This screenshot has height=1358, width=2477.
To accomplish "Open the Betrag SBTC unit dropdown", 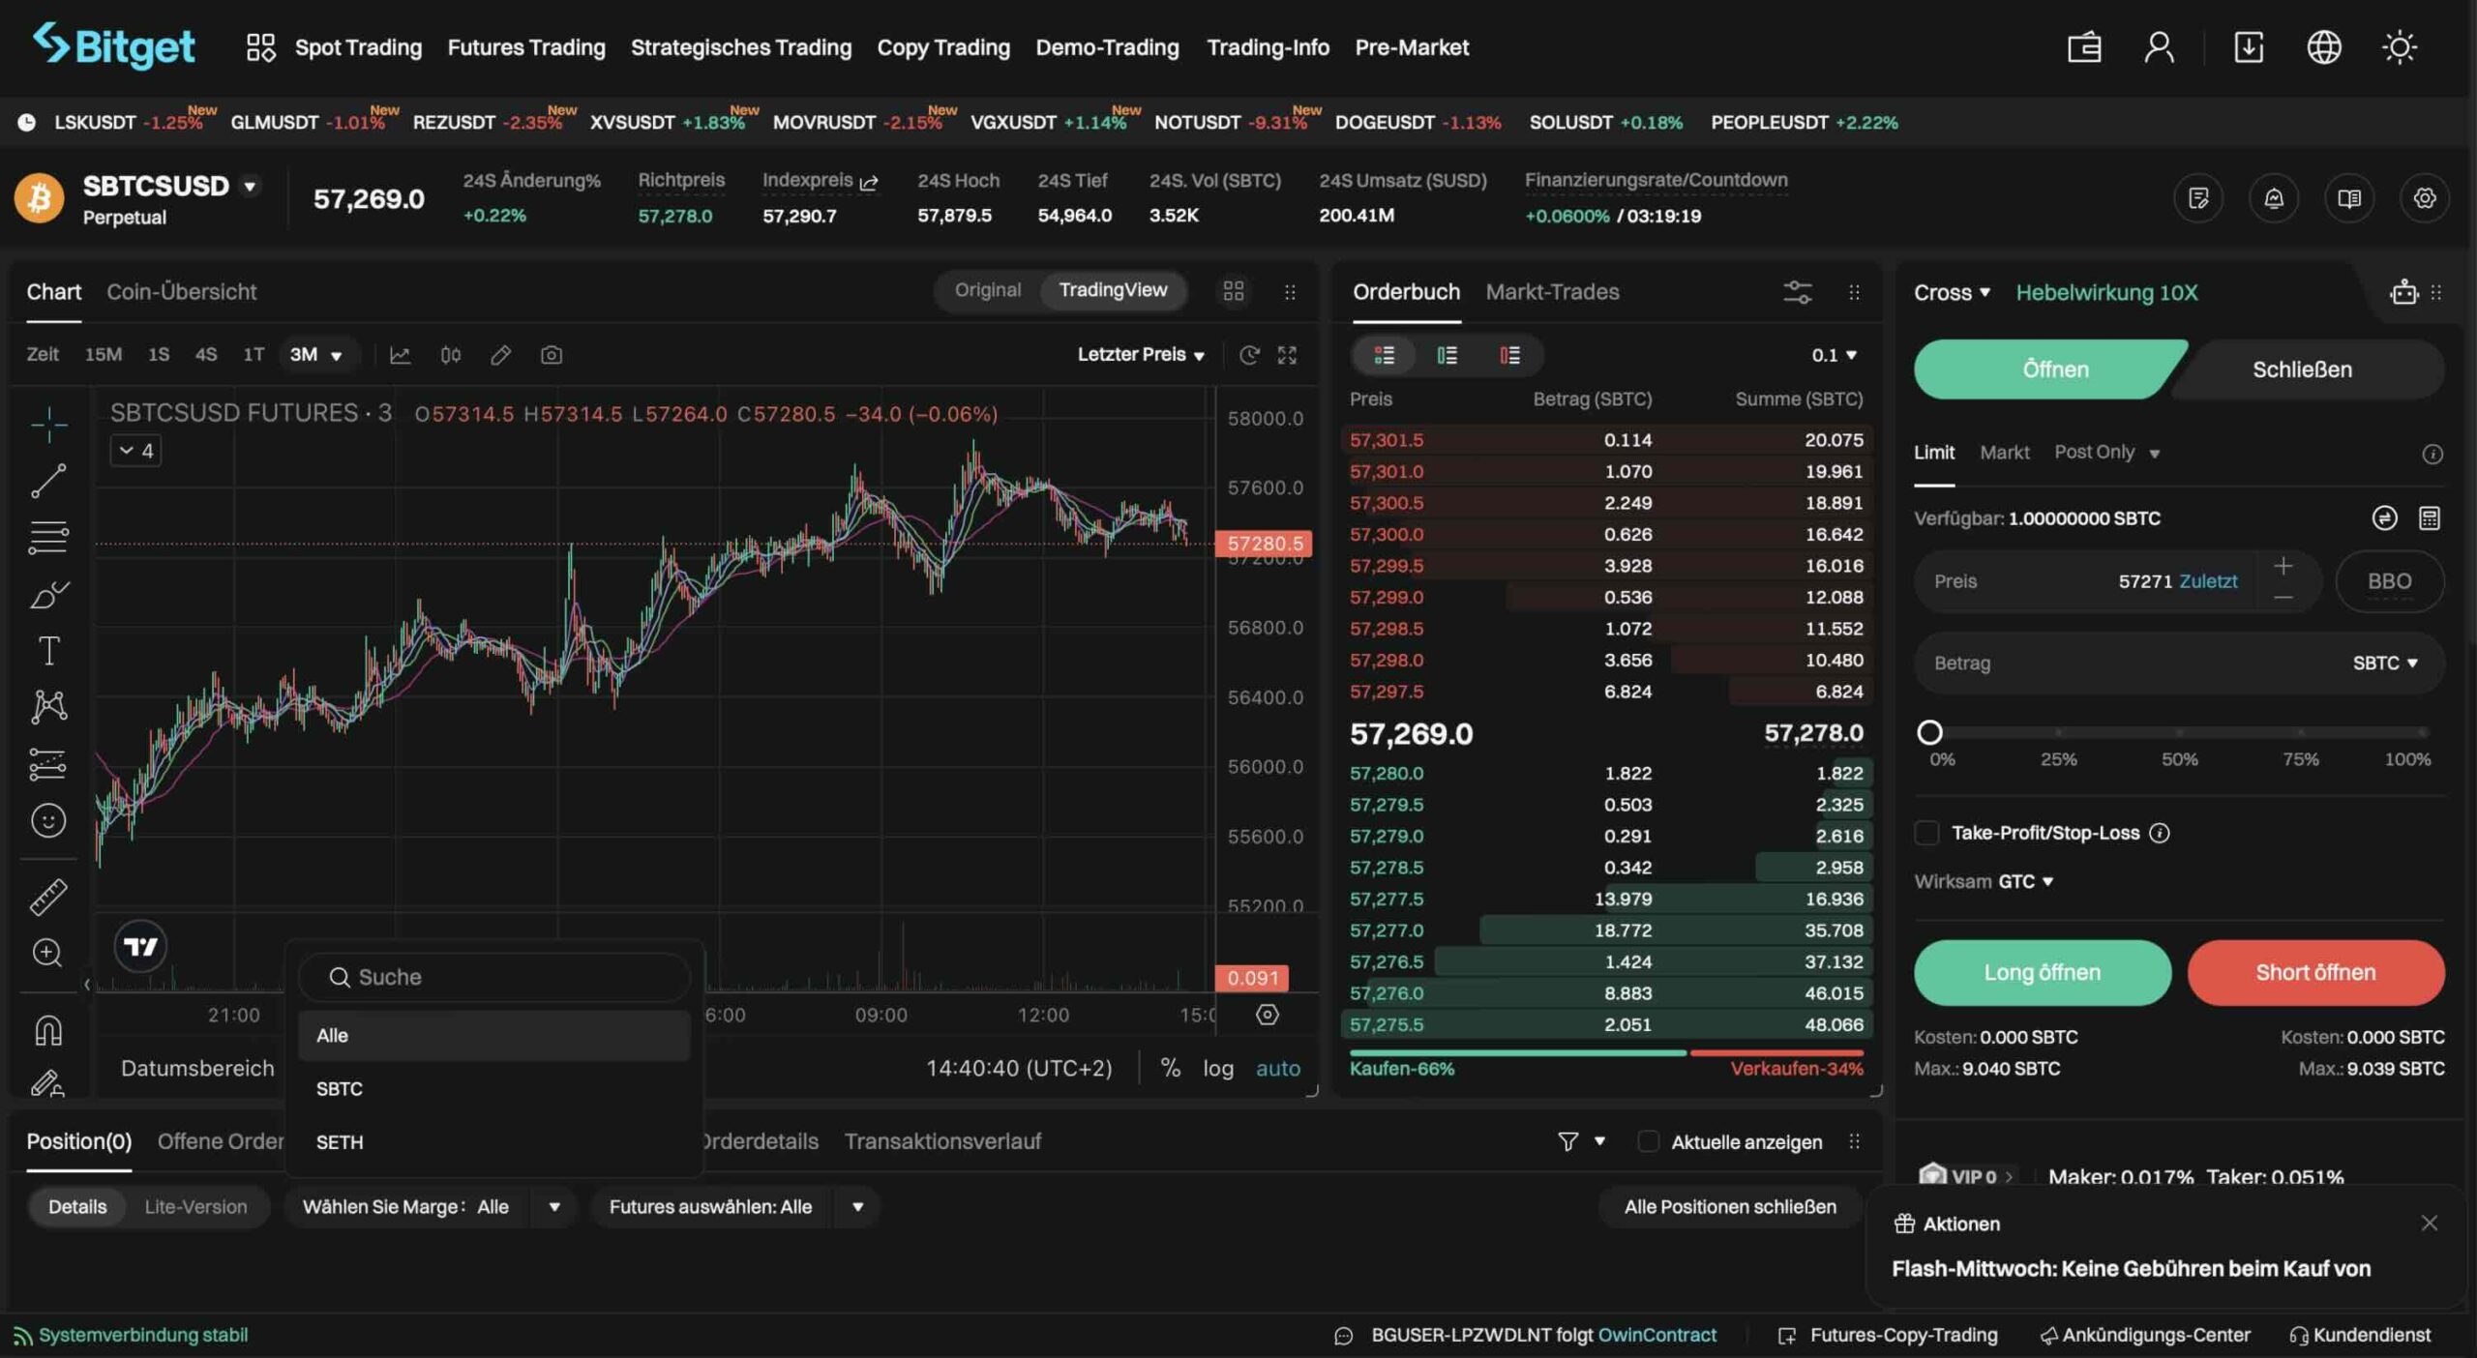I will 2385,663.
